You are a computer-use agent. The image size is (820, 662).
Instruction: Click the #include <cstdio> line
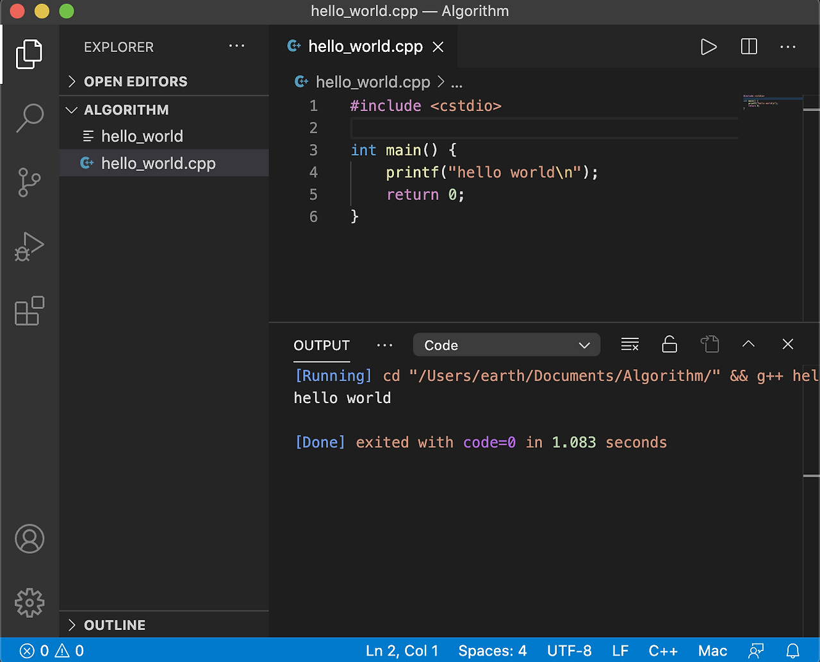click(425, 106)
